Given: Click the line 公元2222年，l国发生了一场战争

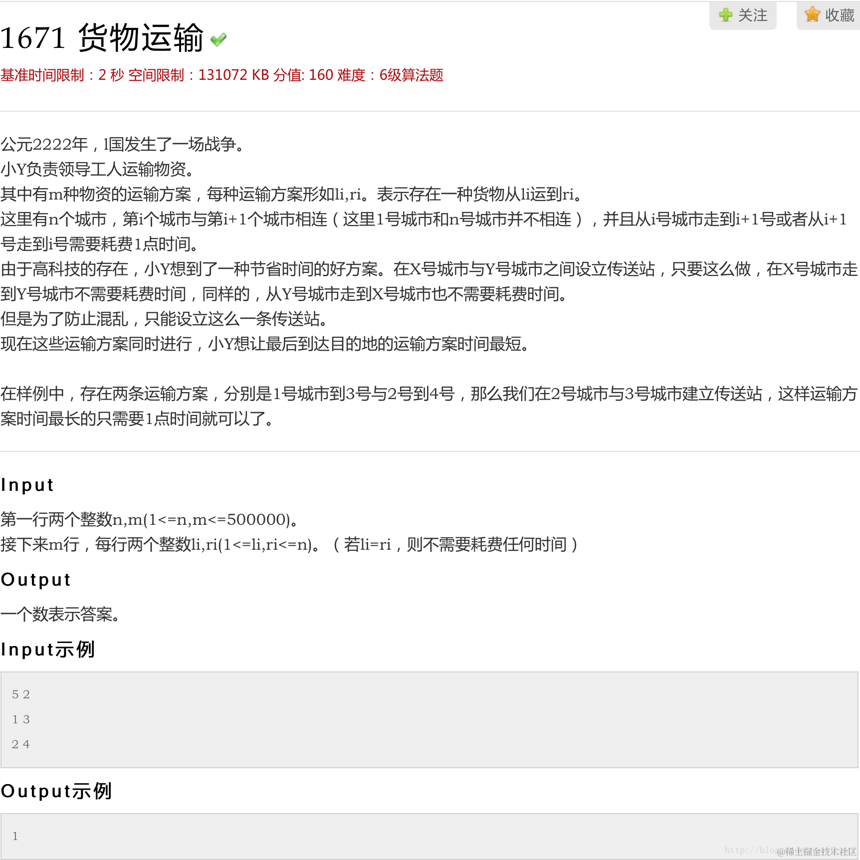Looking at the screenshot, I should [x=123, y=145].
